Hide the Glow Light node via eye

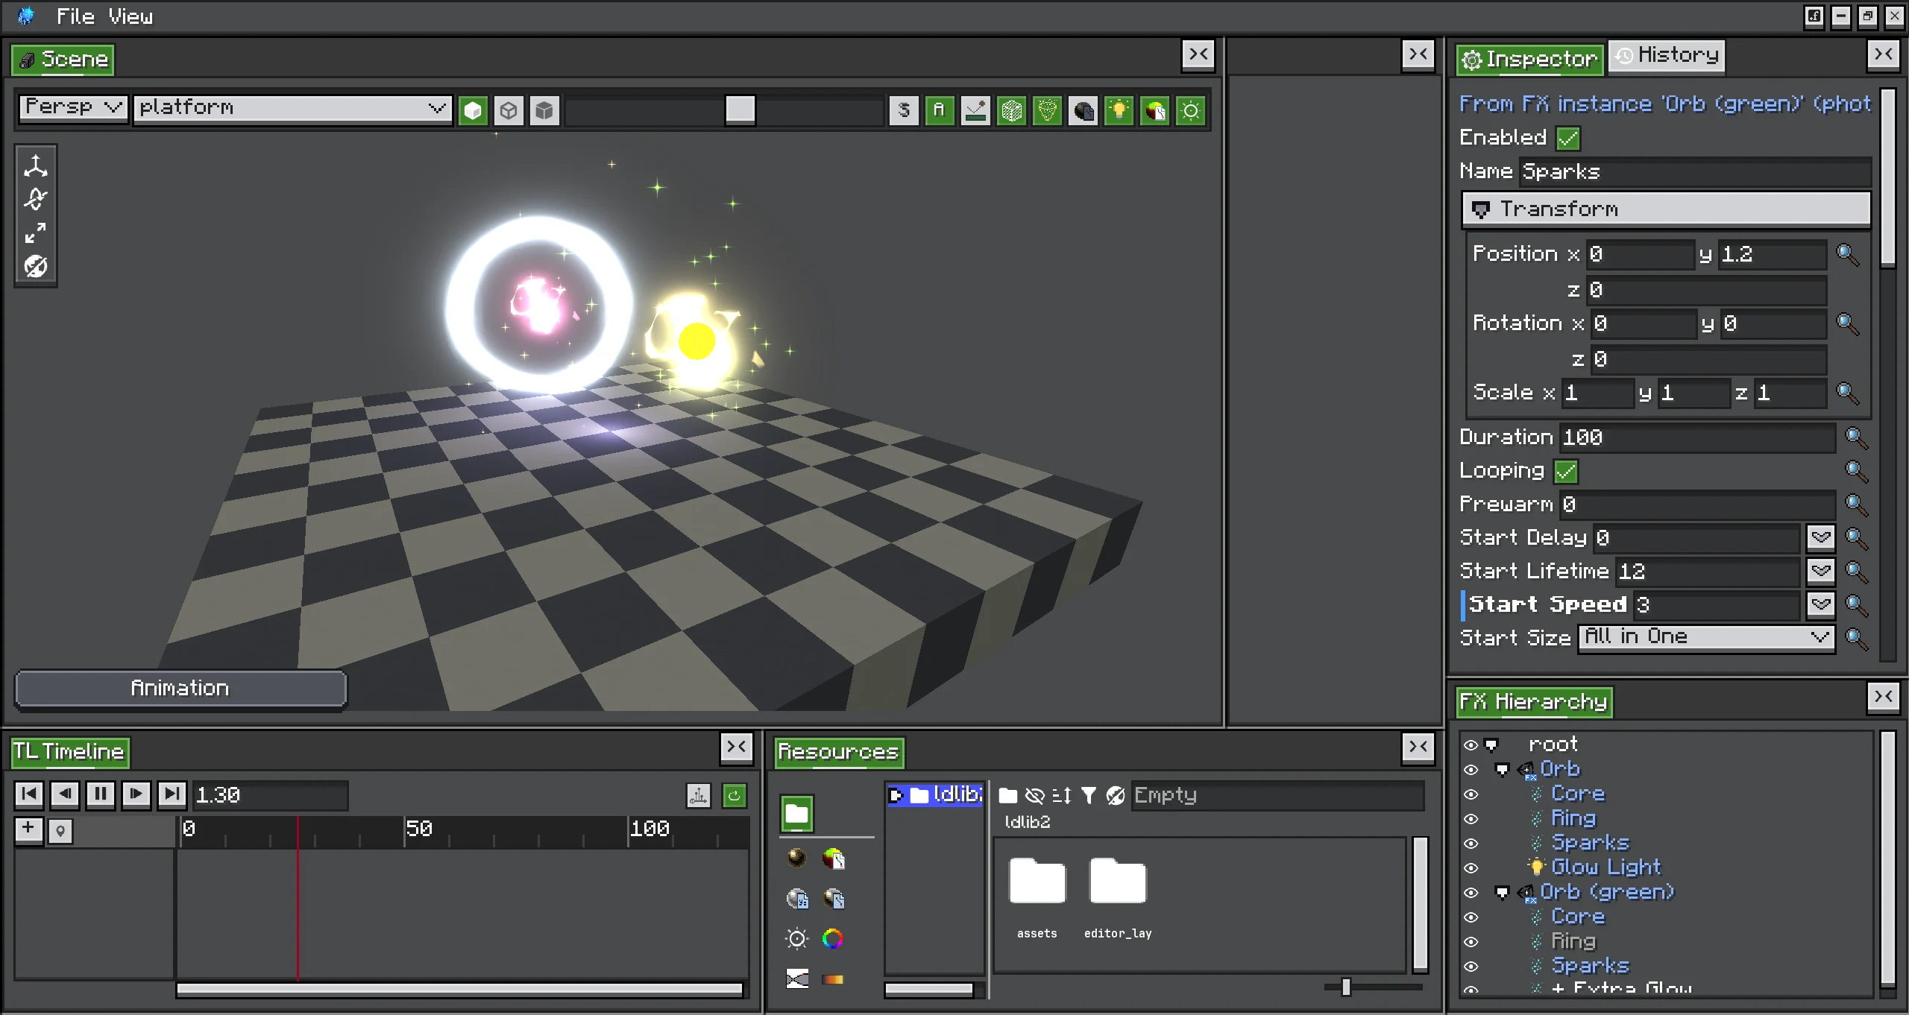(x=1471, y=867)
